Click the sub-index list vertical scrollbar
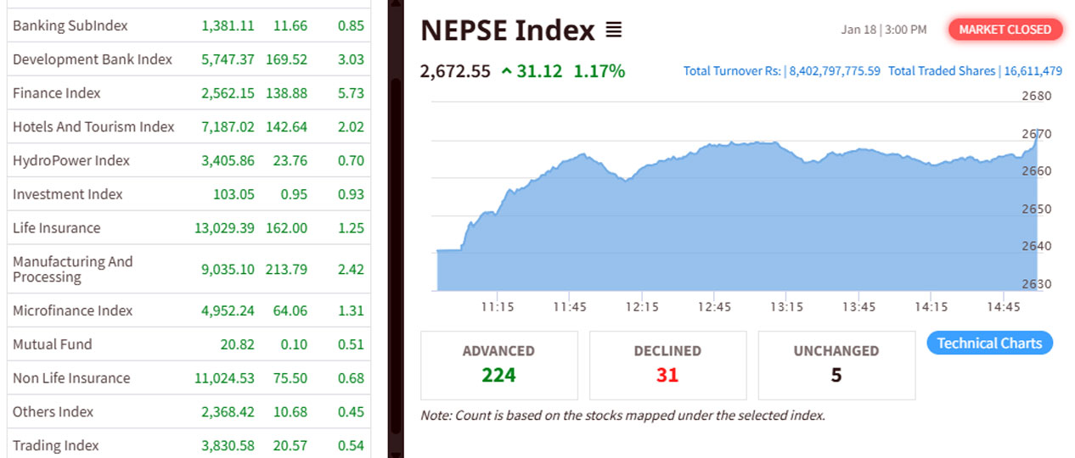Image resolution: width=1075 pixels, height=458 pixels. coord(395,254)
